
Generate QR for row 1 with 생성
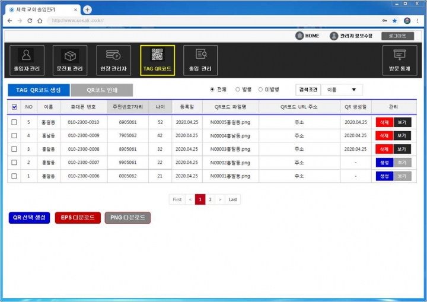(x=384, y=176)
